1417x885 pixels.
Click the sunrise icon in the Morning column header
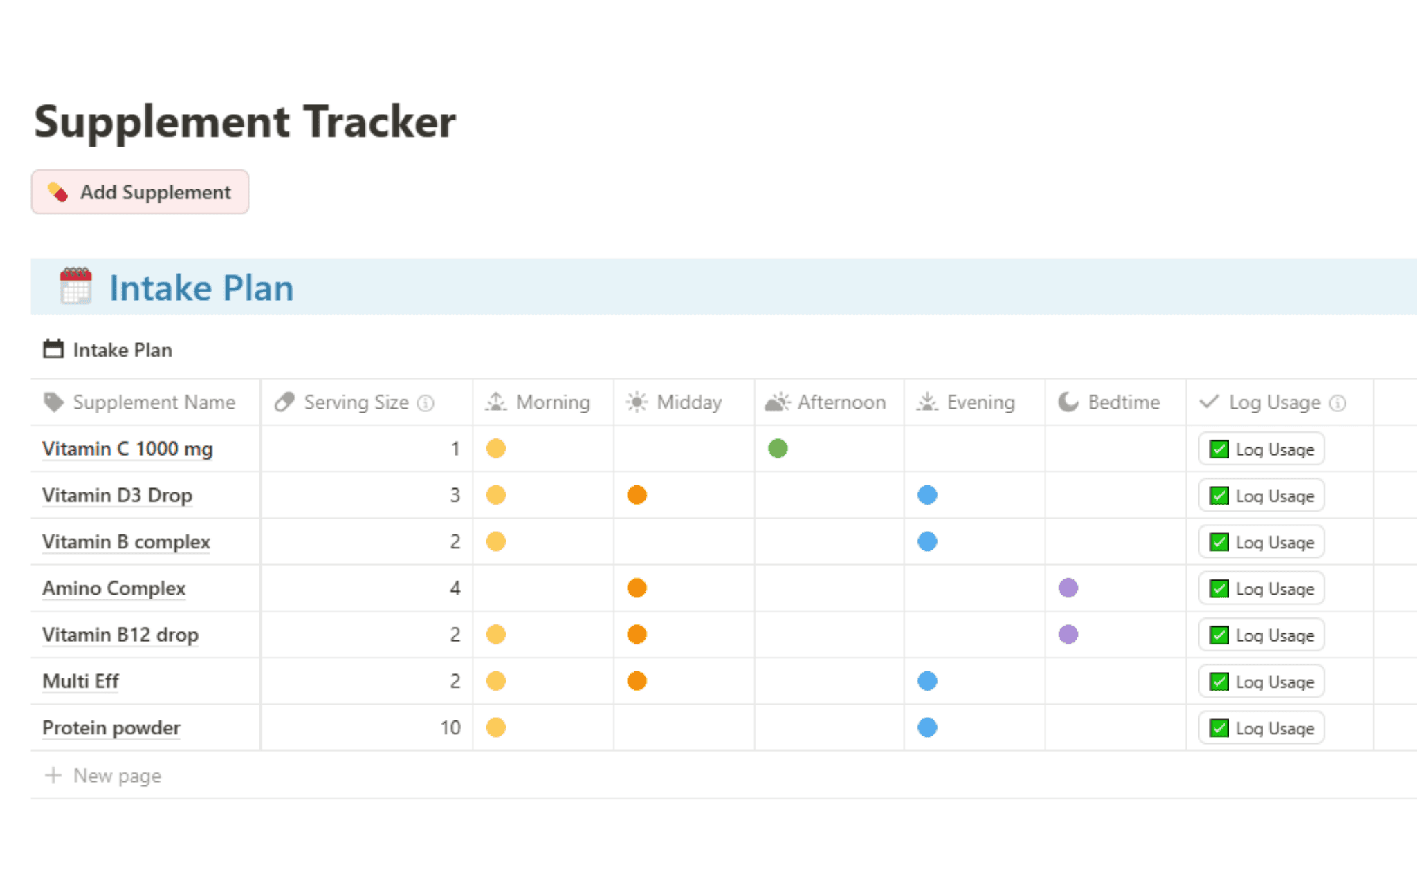(495, 402)
